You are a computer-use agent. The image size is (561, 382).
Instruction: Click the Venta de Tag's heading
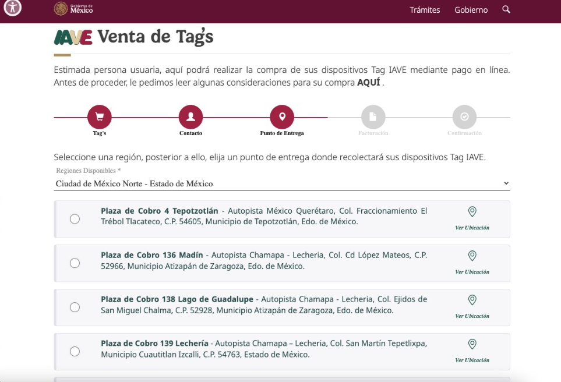[x=156, y=37]
